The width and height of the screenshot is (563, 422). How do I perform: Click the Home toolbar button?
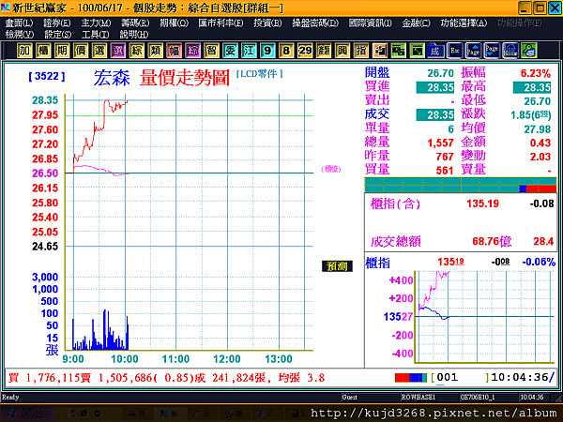click(510, 51)
